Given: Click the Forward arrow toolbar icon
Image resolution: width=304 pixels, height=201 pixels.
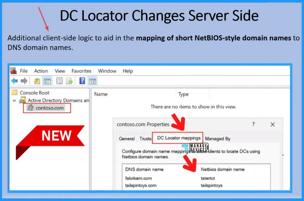Looking at the screenshot, I should coord(24,81).
